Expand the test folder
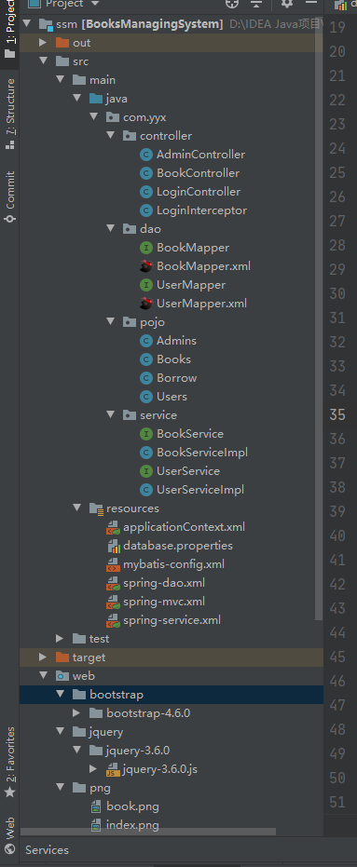 (60, 639)
